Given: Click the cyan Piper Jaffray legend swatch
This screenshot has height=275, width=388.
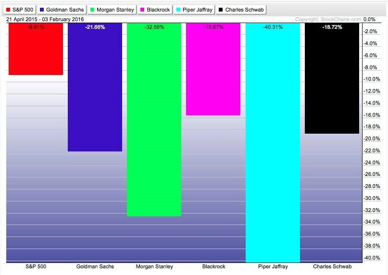Looking at the screenshot, I should coord(178,10).
